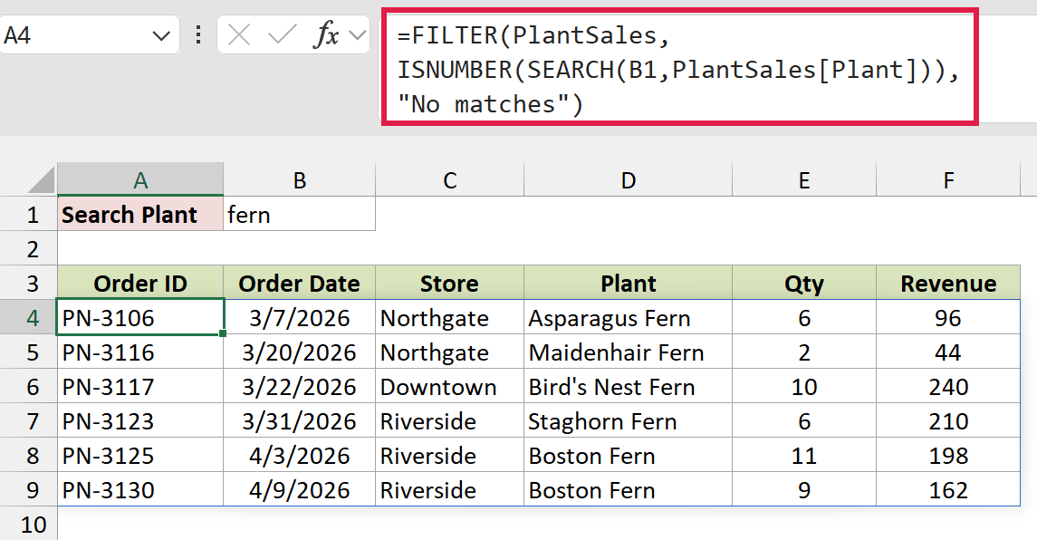The image size is (1037, 540).
Task: Click Revenue cell showing 240
Action: [948, 387]
